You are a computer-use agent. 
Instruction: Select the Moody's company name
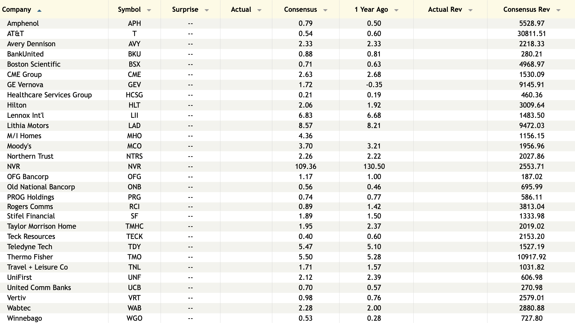[x=19, y=146]
